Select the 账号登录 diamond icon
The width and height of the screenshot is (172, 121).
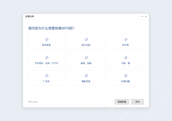[x=47, y=39]
